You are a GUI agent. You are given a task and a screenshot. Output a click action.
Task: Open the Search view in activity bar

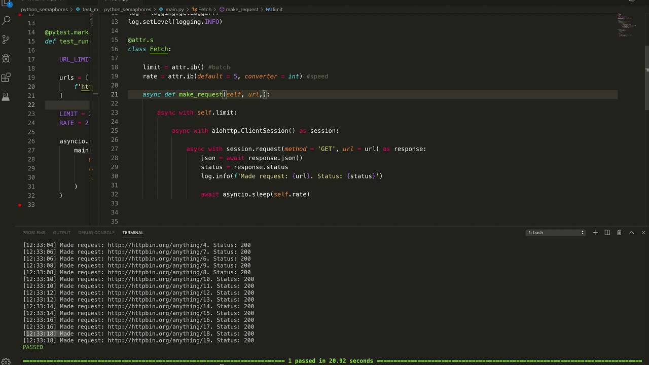click(6, 20)
